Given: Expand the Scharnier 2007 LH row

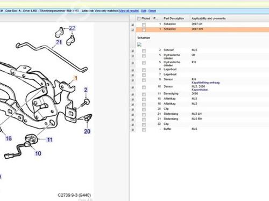Looking at the screenshot, I should click(x=132, y=25).
